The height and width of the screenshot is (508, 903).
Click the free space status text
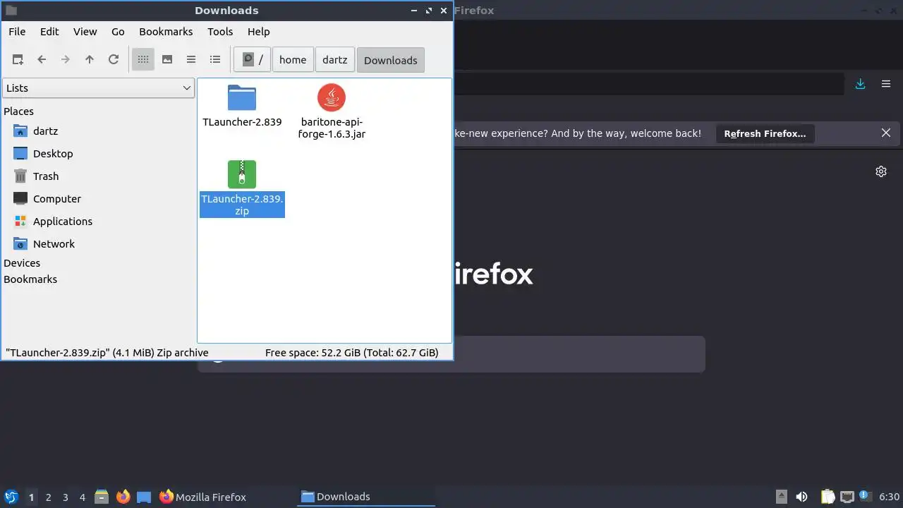(x=351, y=353)
